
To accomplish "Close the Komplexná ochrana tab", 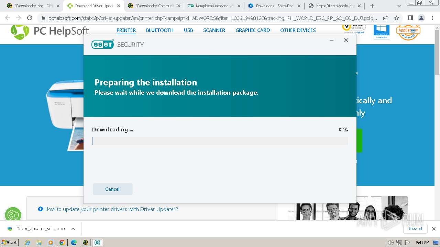I will (x=239, y=6).
